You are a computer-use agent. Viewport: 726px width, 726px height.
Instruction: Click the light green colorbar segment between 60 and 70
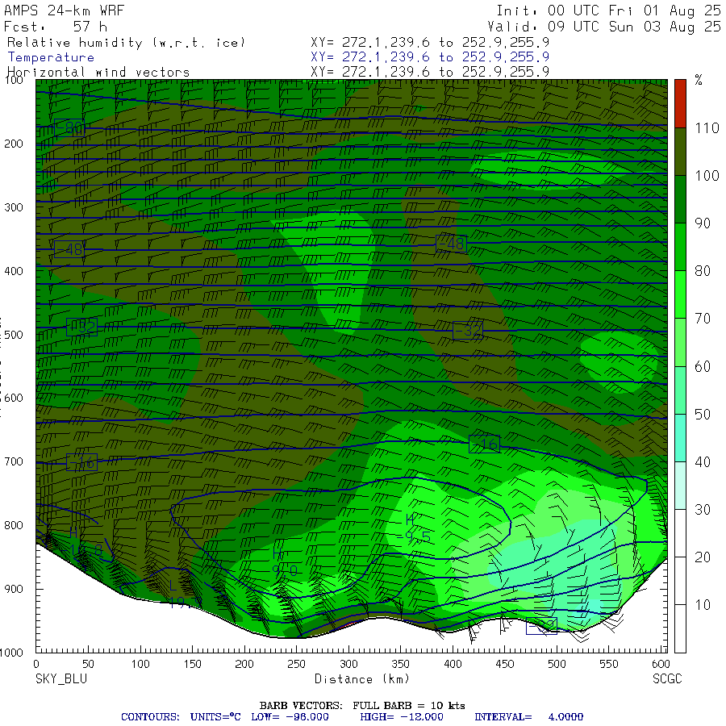click(680, 342)
